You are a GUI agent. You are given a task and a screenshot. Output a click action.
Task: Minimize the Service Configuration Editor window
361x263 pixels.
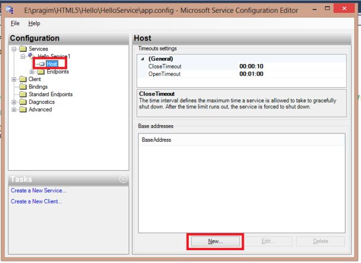pos(314,9)
